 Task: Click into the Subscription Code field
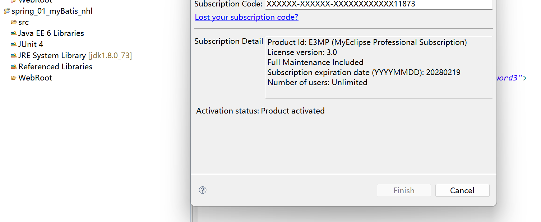click(x=379, y=4)
